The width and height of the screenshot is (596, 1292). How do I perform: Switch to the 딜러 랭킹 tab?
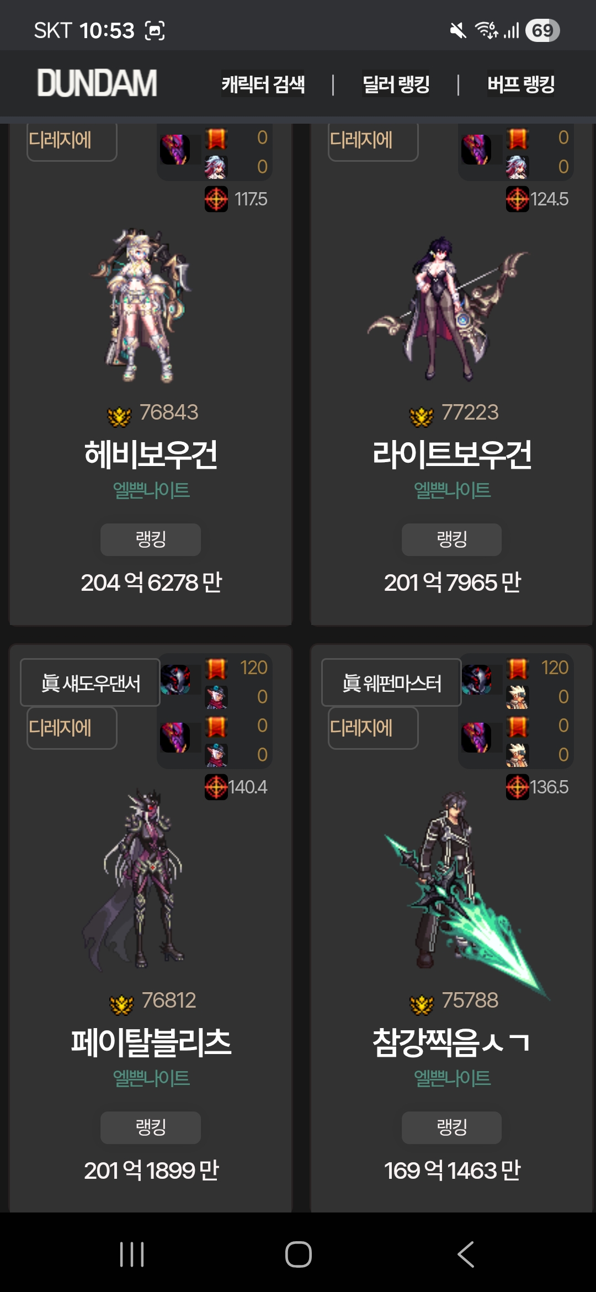click(x=396, y=84)
